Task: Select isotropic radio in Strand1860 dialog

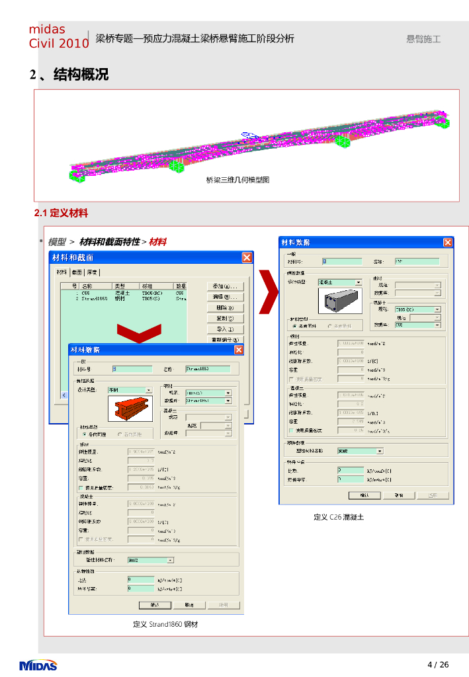Action: pyautogui.click(x=84, y=434)
